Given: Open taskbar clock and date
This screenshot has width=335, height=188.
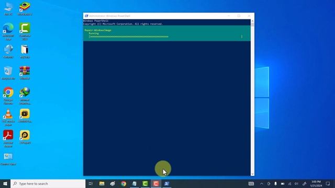Looking at the screenshot, I should click(x=316, y=183).
